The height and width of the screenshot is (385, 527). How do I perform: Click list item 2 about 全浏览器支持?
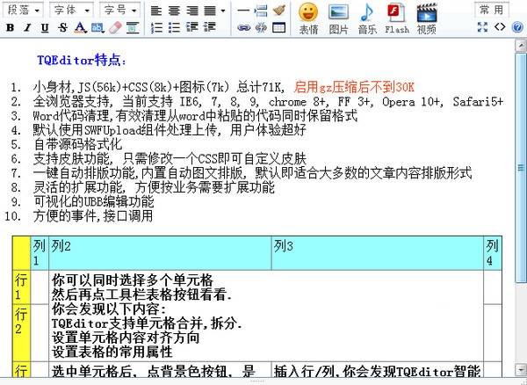268,102
